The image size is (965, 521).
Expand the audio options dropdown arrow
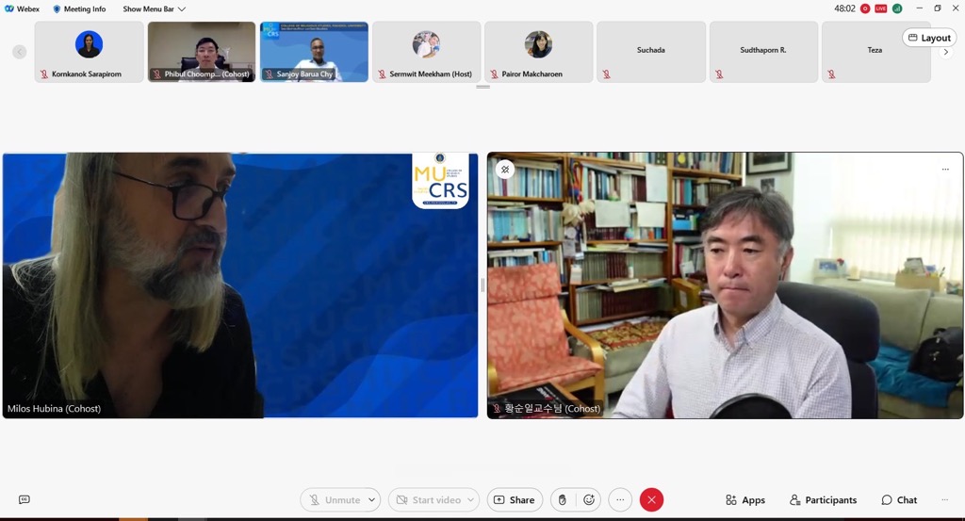tap(372, 500)
